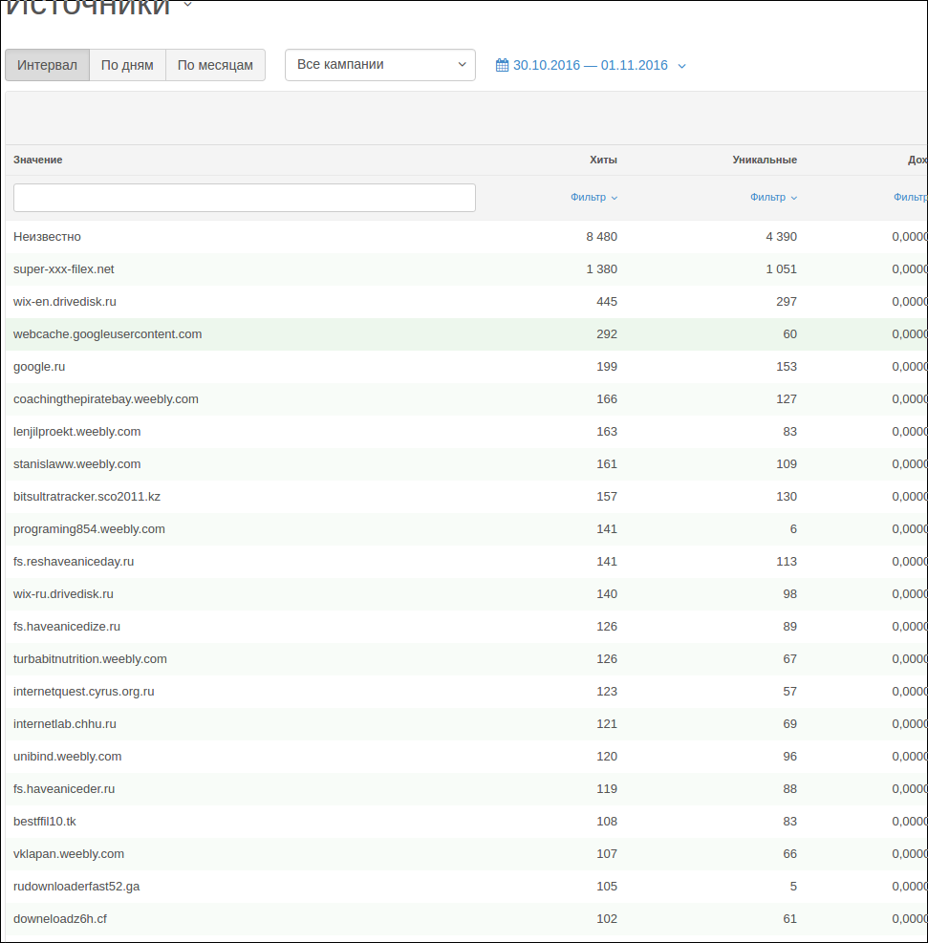This screenshot has width=928, height=943.
Task: Click the 1 051 unique value
Action: (x=781, y=269)
